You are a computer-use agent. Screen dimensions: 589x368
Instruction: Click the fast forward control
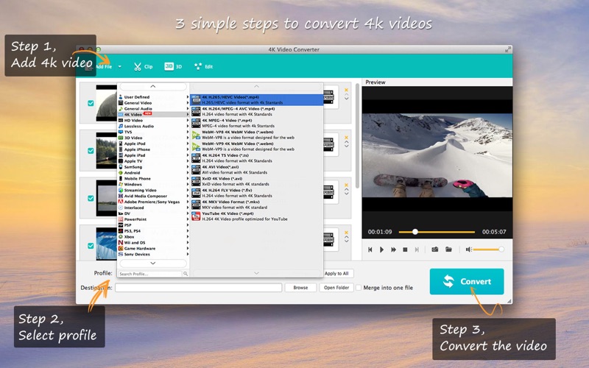coord(393,250)
